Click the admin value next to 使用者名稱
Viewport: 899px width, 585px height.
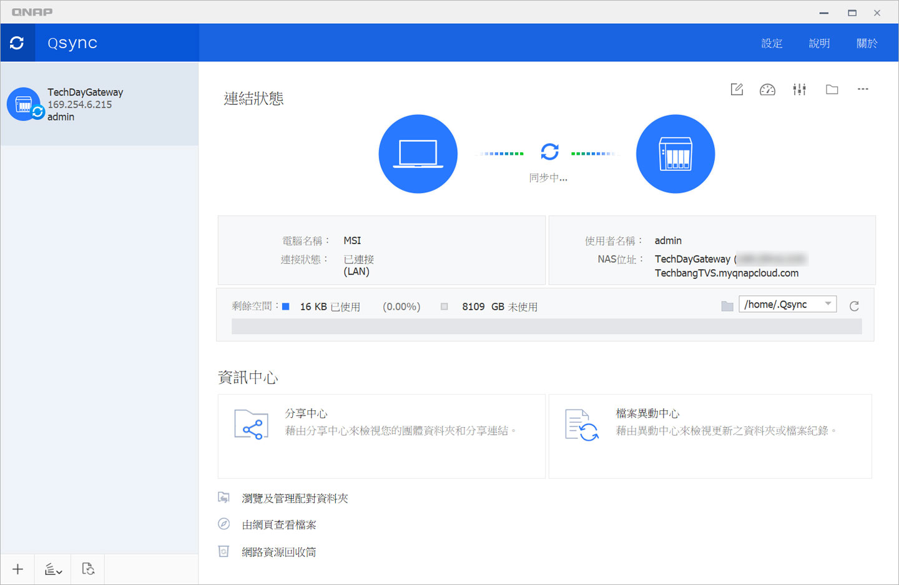click(x=668, y=240)
